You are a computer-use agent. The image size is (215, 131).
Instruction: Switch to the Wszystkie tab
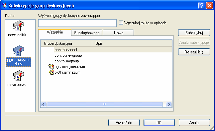[x=55, y=32]
